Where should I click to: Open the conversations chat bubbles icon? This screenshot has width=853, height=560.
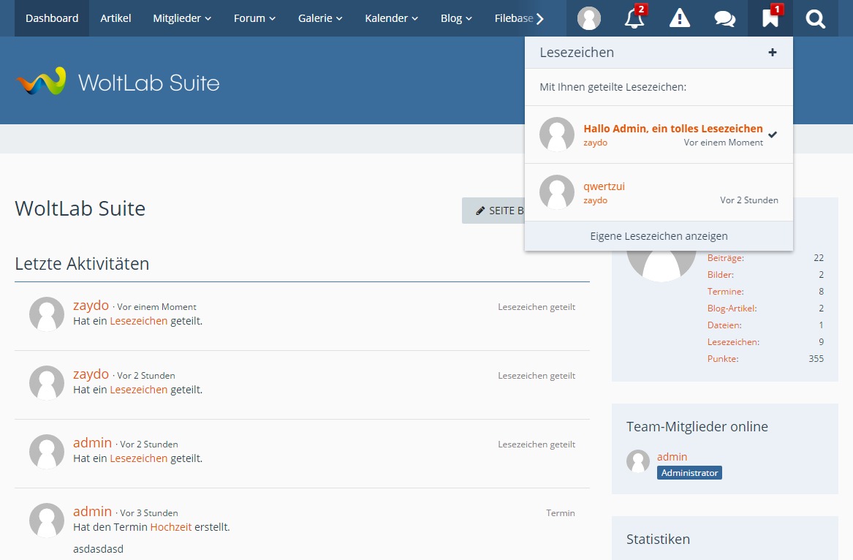click(724, 18)
